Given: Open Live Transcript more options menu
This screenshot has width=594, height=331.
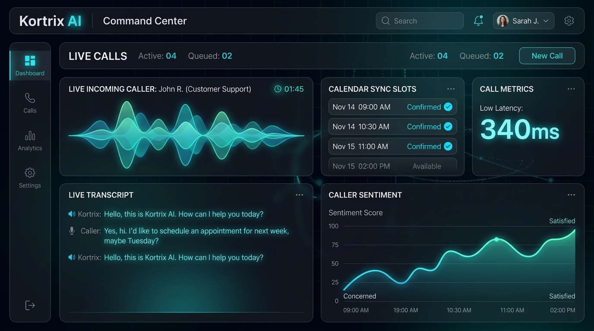Looking at the screenshot, I should tap(299, 195).
